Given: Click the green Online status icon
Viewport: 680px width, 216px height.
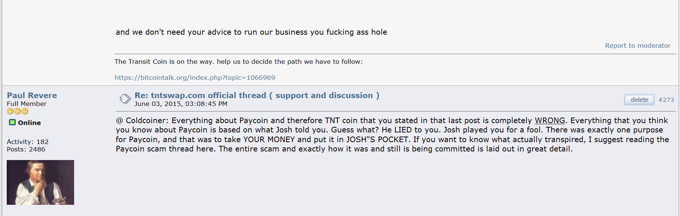Looking at the screenshot, I should pos(12,122).
